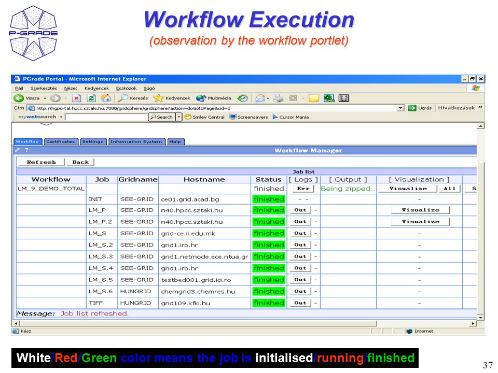Click the gray edit icon beside the printer
498x373 pixels.
(293, 98)
